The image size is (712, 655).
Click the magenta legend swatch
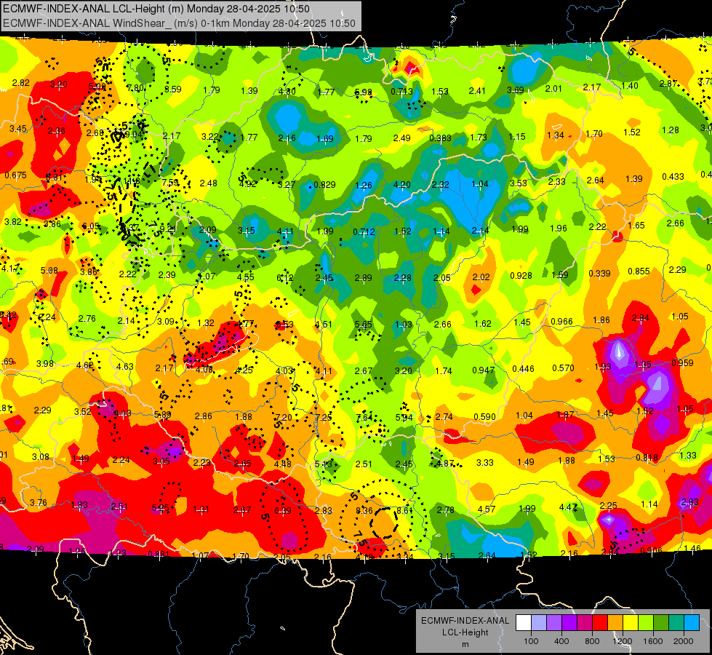coord(585,623)
